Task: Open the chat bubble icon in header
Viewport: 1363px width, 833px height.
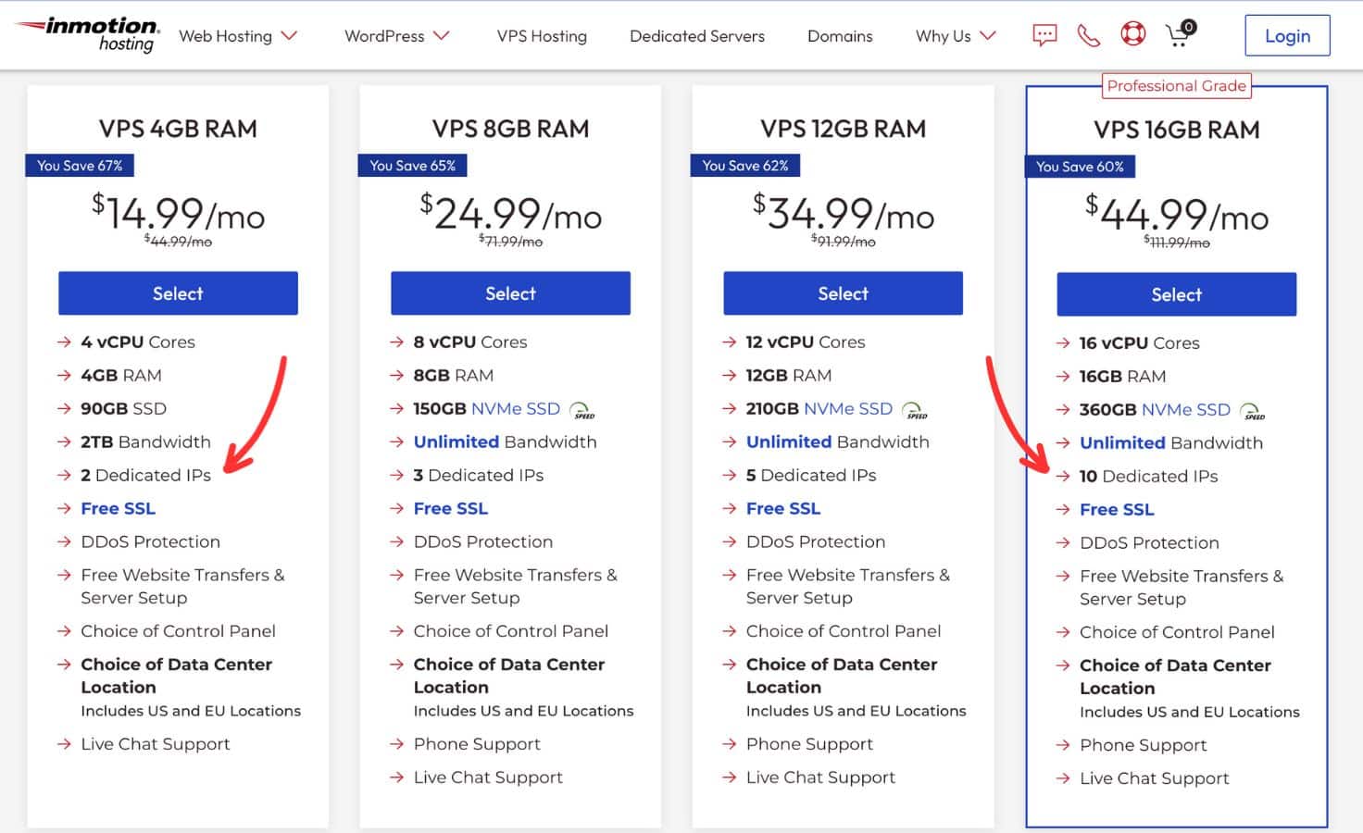Action: point(1044,34)
